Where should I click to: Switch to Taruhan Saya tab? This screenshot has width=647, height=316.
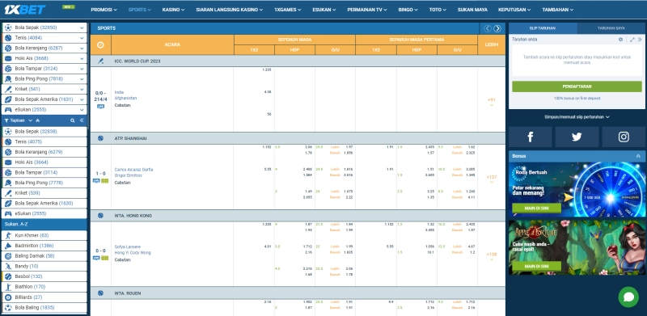(611, 28)
